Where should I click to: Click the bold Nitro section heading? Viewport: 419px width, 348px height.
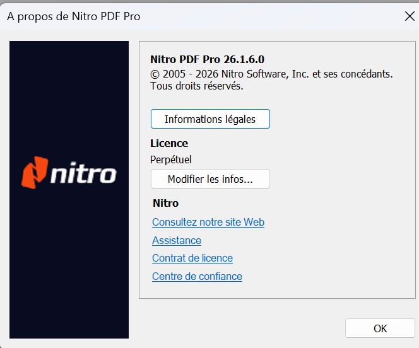(166, 203)
